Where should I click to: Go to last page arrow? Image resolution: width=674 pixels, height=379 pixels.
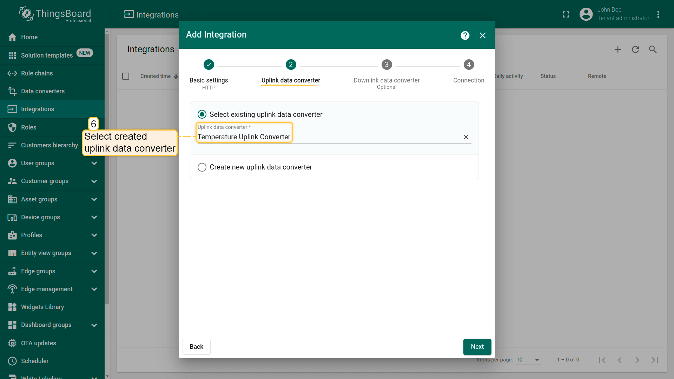pos(655,360)
